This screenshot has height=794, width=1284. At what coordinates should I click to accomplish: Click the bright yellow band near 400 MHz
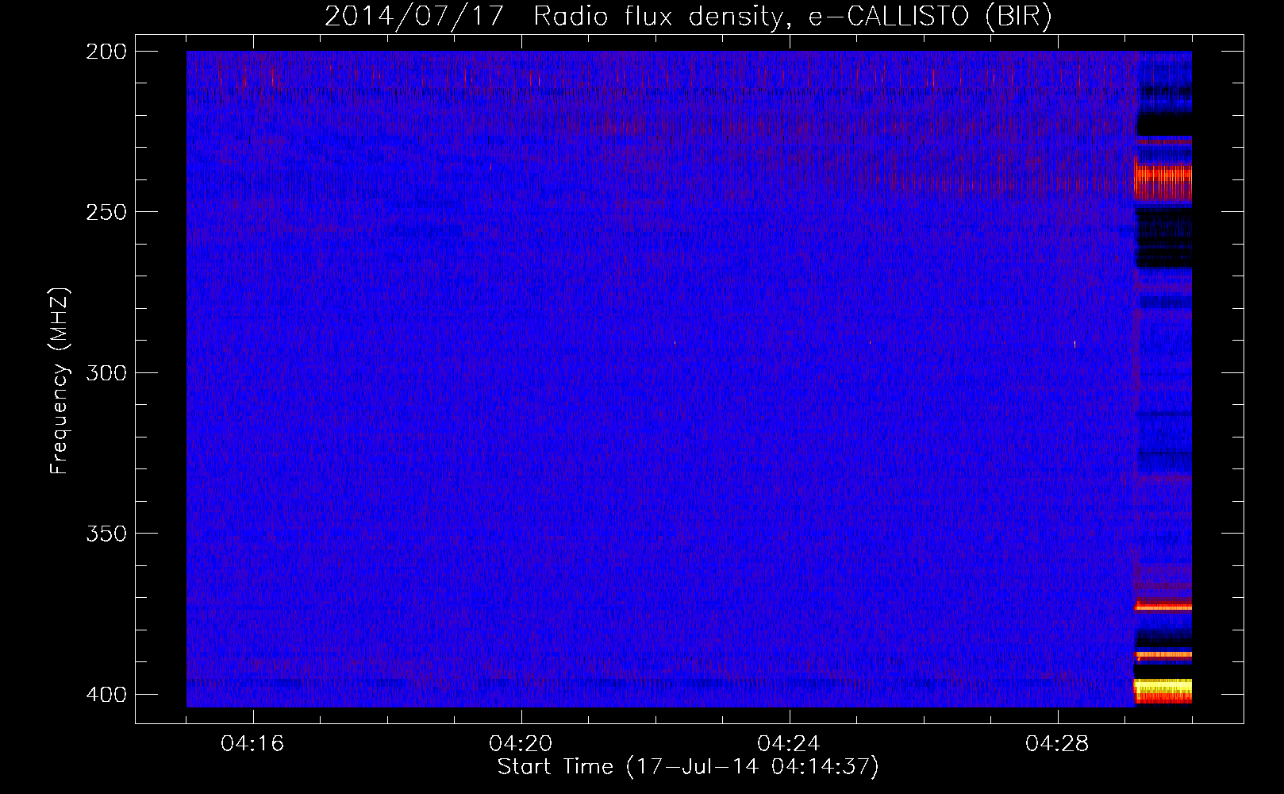pos(1163,687)
